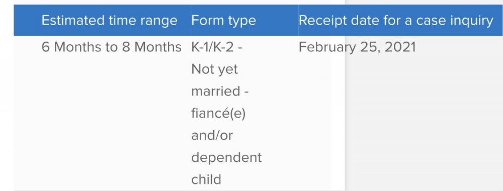Click Receipt date for a case inquiry header
Viewport: 503px width, 191px height.
pyautogui.click(x=396, y=21)
